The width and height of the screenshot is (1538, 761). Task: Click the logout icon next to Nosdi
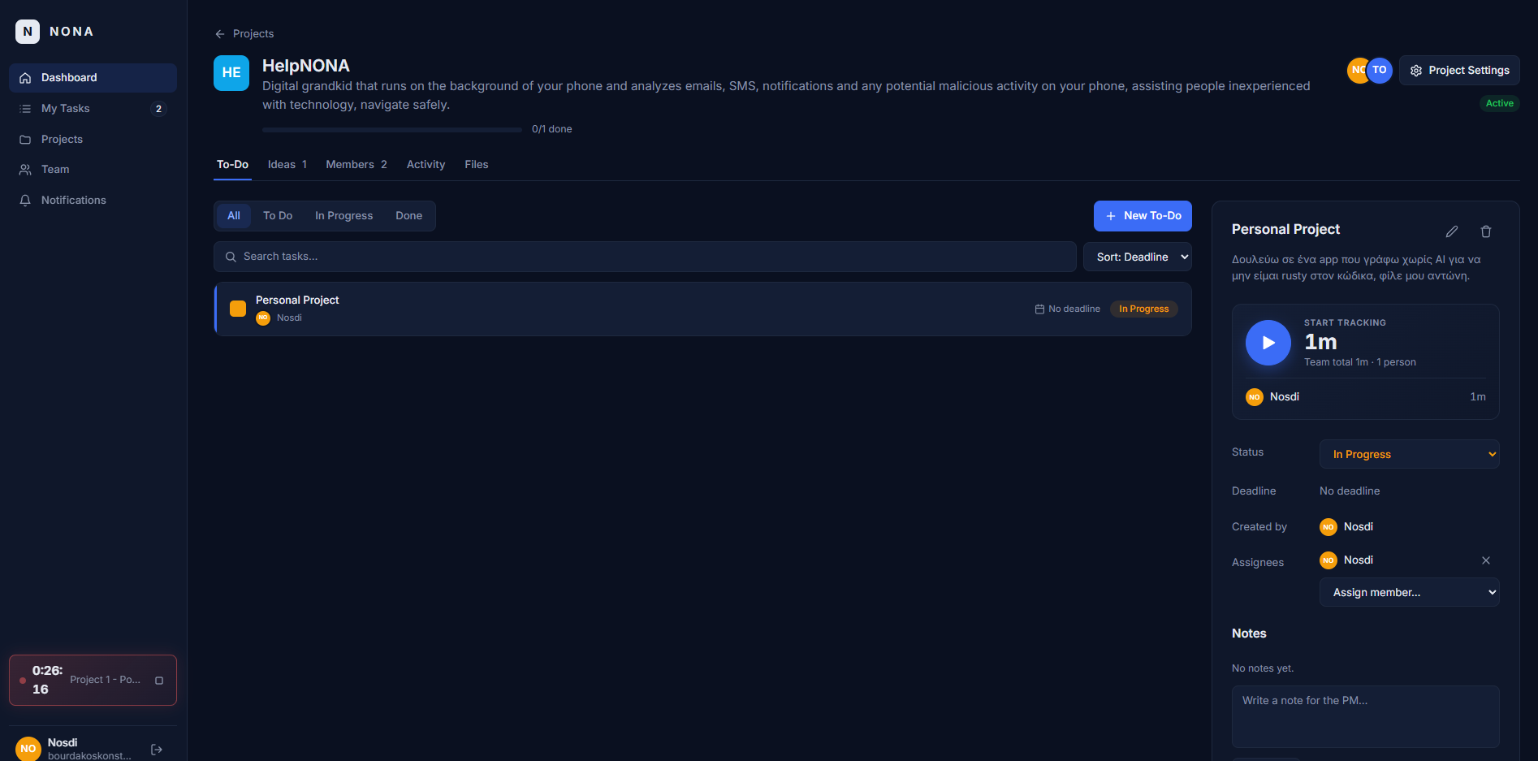point(157,750)
